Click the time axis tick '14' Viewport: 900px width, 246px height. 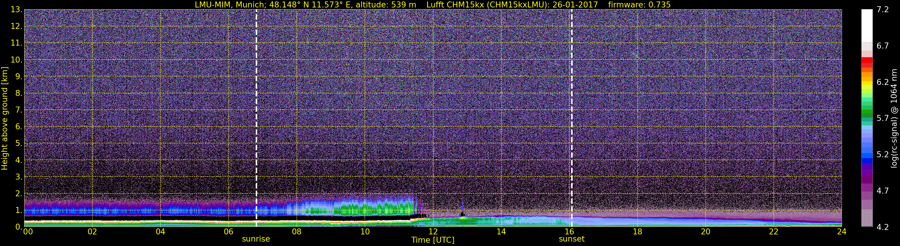click(501, 232)
